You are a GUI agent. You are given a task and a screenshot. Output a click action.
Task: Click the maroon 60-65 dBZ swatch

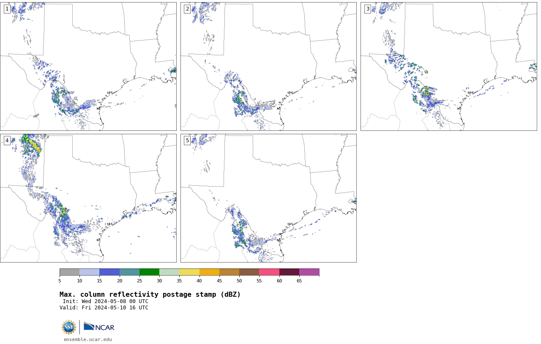click(289, 272)
